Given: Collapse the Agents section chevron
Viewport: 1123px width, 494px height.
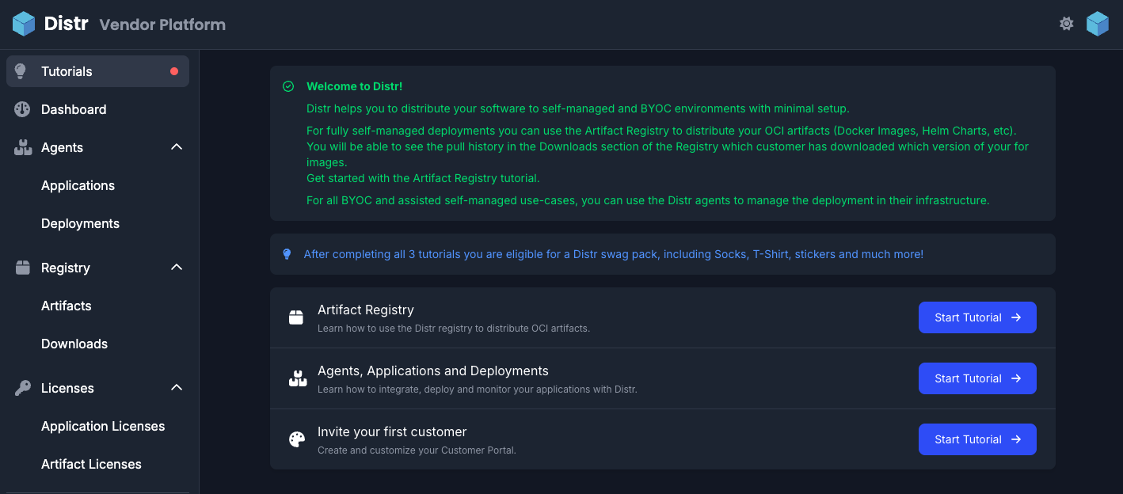Looking at the screenshot, I should [177, 147].
